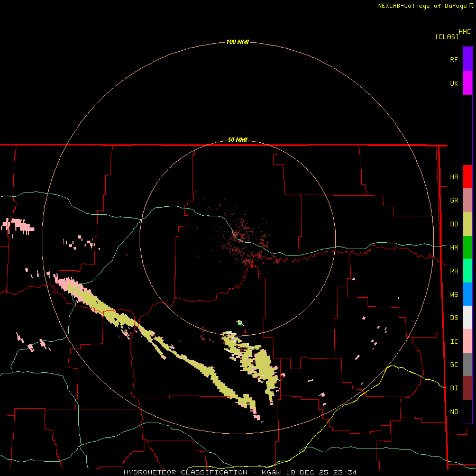
Task: Select the IC pink legend swatch
Action: (467, 341)
